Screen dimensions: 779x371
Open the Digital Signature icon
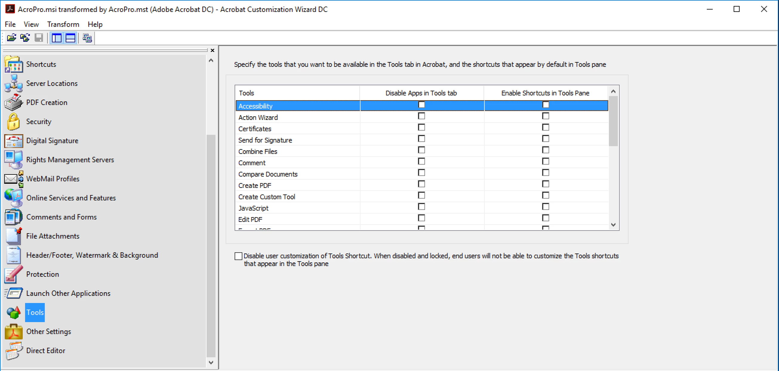coord(14,141)
